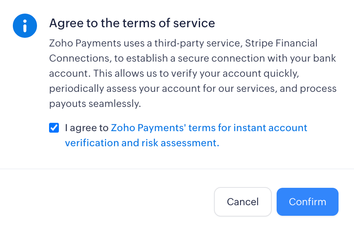Click the blue info icon

point(25,26)
